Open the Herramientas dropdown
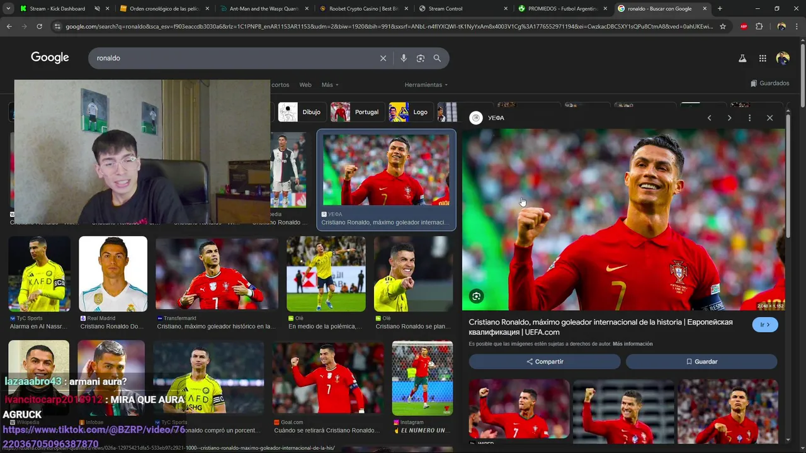 coord(426,85)
